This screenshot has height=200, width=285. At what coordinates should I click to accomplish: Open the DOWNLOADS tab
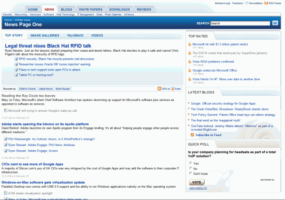[119, 9]
